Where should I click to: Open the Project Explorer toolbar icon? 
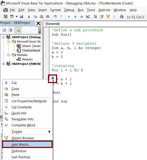(95, 16)
